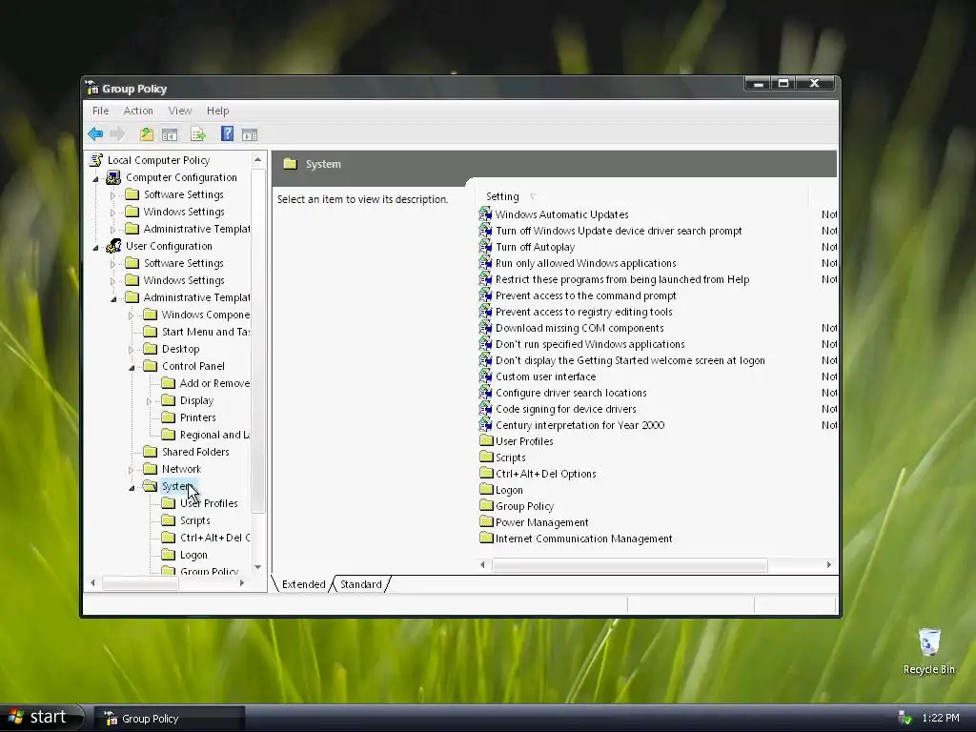Click the Internet Communication Management folder icon
Screen dimensions: 976x732
486,538
